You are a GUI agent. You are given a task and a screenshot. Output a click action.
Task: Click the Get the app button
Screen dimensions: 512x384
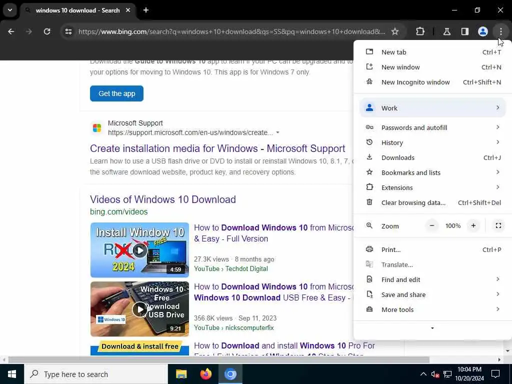coord(116,93)
